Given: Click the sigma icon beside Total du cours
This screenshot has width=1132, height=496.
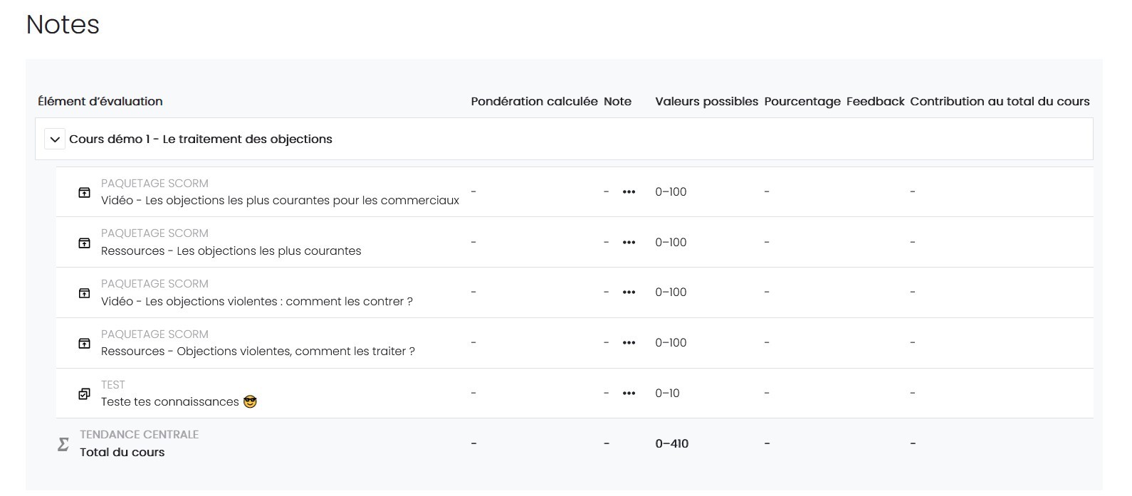Looking at the screenshot, I should pos(63,444).
